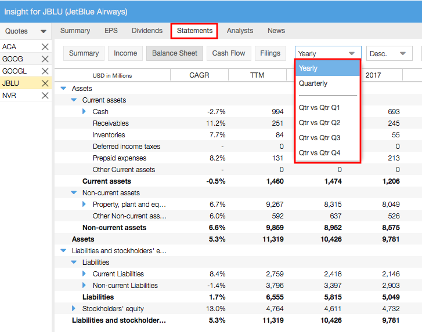Click the CAGR column header
Viewport: 422px width, 332px height.
199,75
